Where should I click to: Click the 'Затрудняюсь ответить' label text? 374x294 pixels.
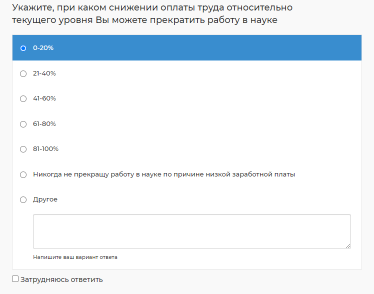[x=61, y=279]
